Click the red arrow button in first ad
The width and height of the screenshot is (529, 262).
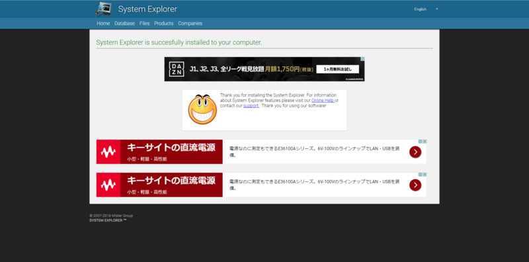tap(415, 152)
